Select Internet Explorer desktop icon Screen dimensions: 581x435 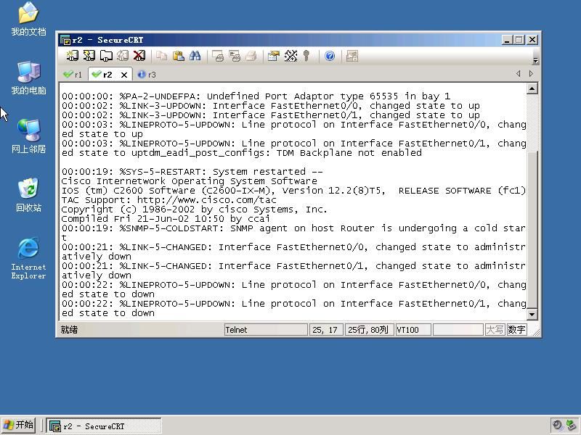pyautogui.click(x=28, y=258)
